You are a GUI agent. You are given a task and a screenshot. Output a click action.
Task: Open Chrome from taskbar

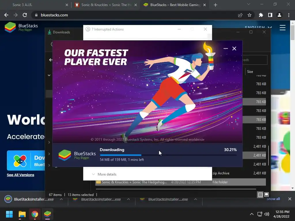pyautogui.click(x=35, y=214)
